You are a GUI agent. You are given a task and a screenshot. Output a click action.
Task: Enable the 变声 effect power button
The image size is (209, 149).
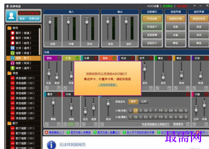tap(151, 58)
